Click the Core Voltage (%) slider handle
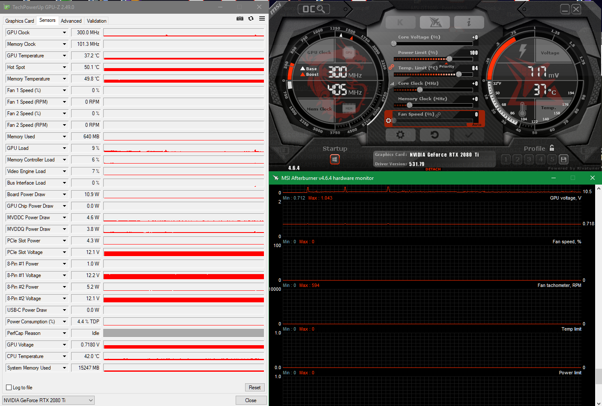 tap(394, 44)
